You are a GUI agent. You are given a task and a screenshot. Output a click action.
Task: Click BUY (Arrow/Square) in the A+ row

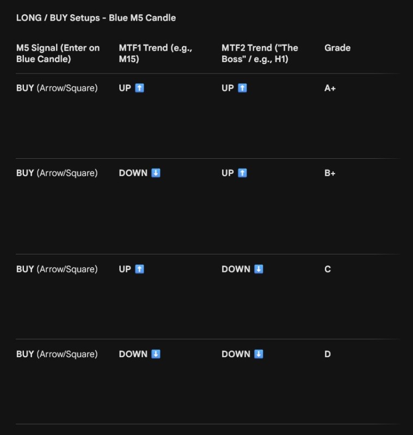coord(57,88)
